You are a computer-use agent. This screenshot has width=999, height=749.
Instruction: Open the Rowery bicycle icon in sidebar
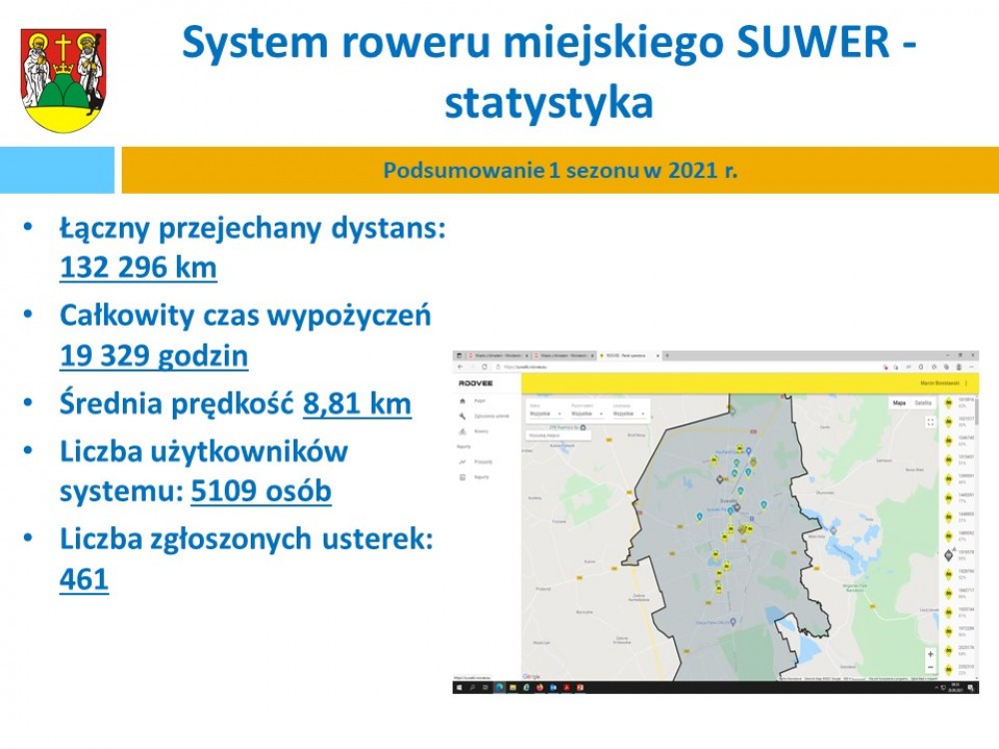click(x=462, y=431)
